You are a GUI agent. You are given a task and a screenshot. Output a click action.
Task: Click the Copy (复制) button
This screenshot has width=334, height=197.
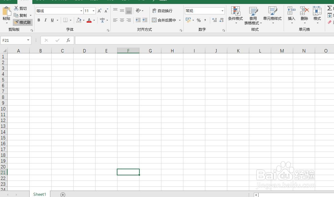20,15
